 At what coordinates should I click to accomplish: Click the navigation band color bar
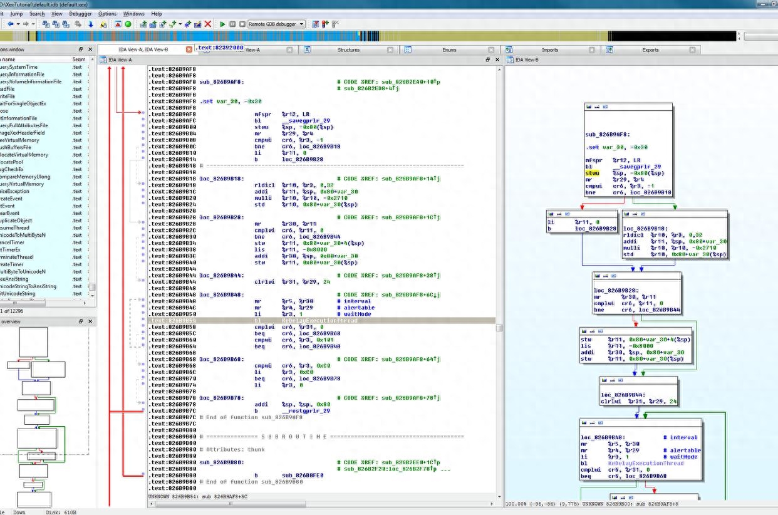[370, 36]
